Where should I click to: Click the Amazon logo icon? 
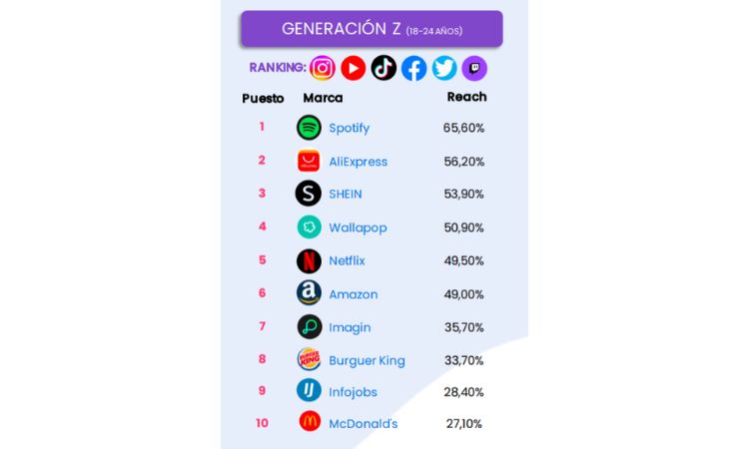pyautogui.click(x=309, y=293)
